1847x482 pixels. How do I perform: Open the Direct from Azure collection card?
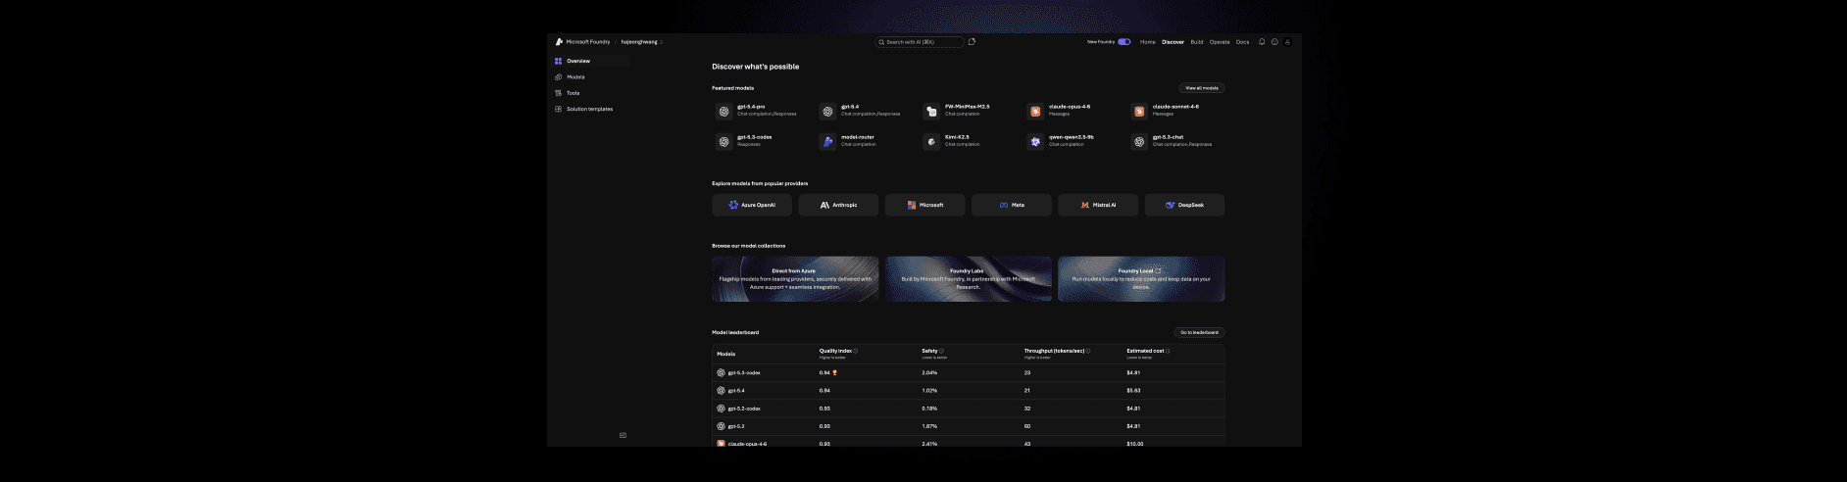pyautogui.click(x=795, y=279)
